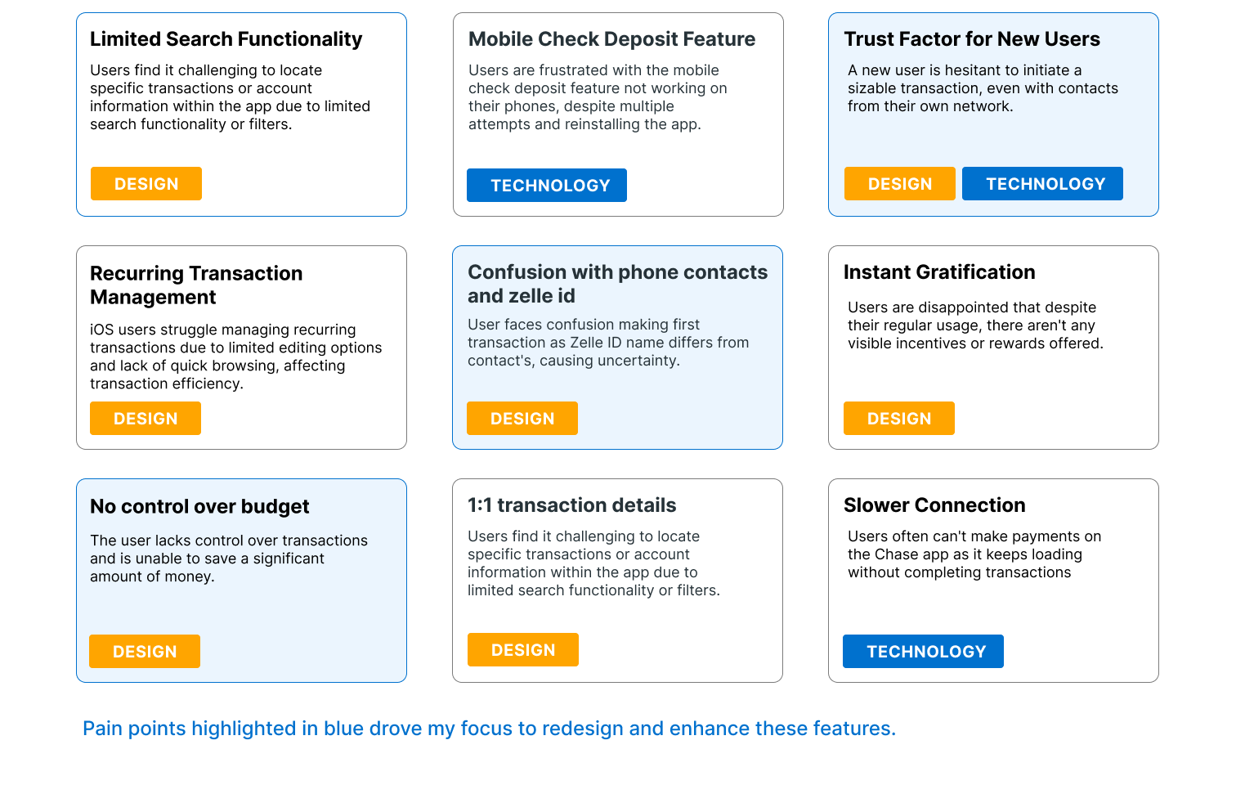Click the Recurring Transaction Management heading
The width and height of the screenshot is (1236, 803).
196,285
